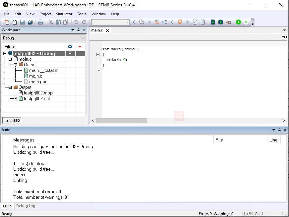Cut selection with the scissors icon
Image resolution: width=289 pixels, height=217 pixels.
(x=51, y=22)
